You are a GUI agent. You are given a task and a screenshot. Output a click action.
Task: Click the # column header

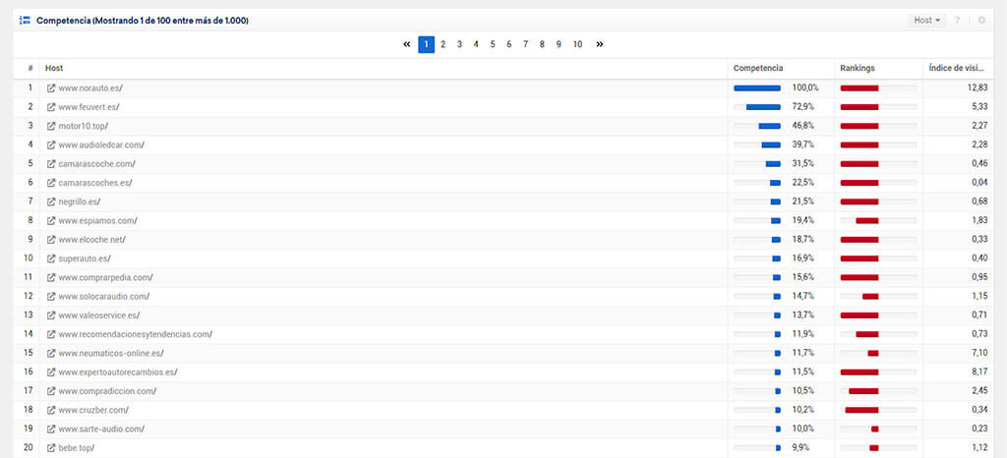click(30, 68)
